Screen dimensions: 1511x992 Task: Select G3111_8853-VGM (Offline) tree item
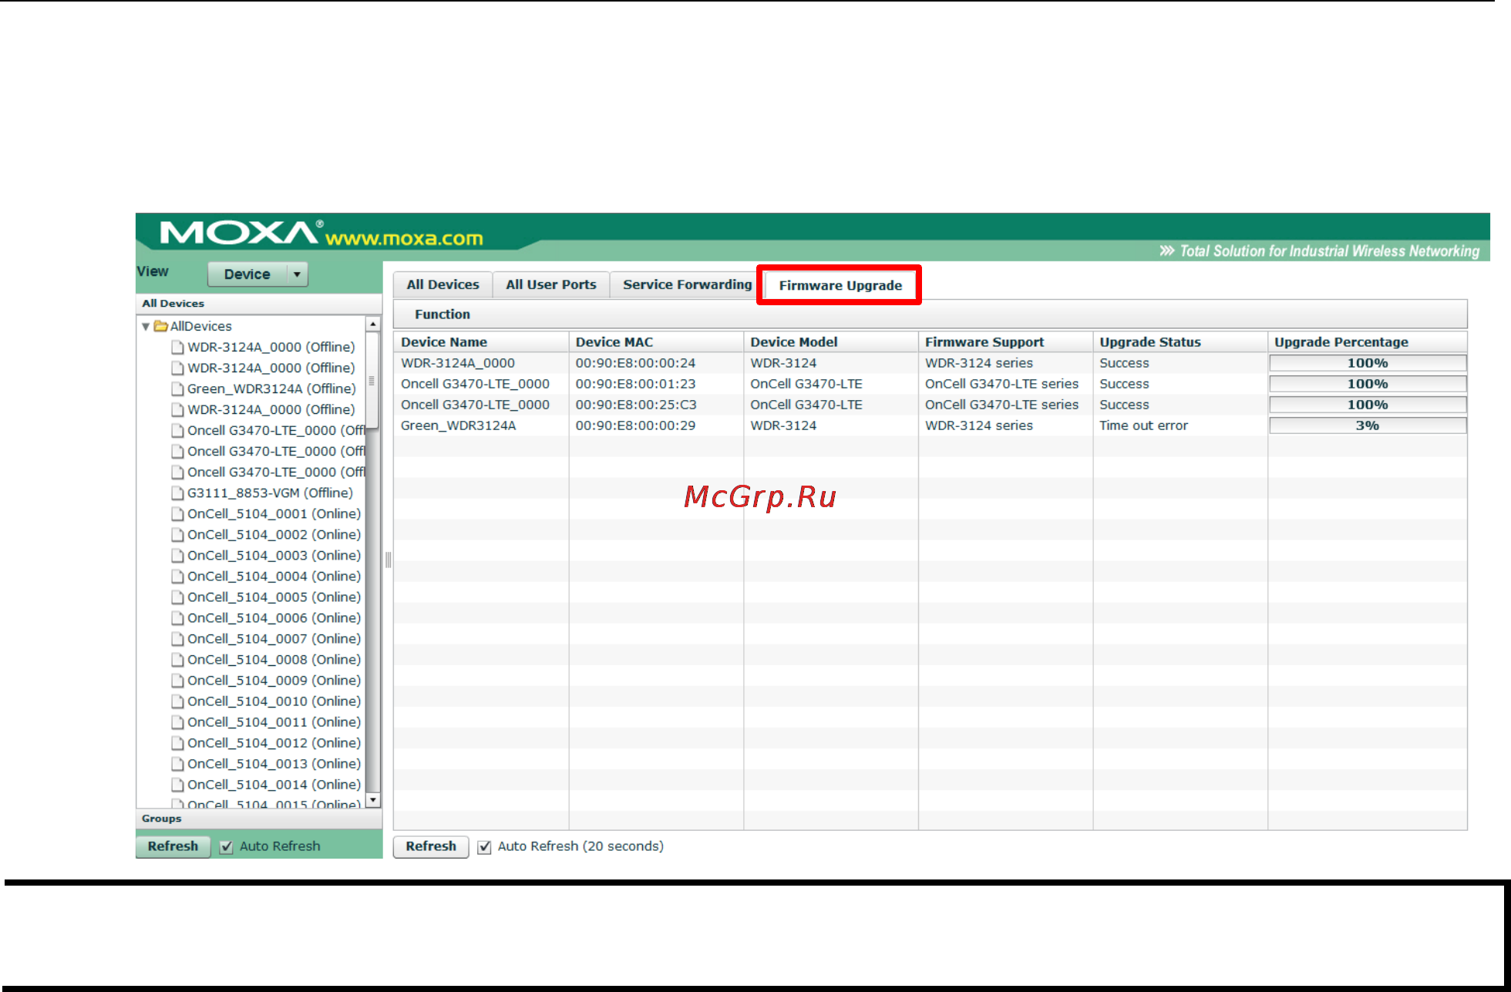click(270, 493)
